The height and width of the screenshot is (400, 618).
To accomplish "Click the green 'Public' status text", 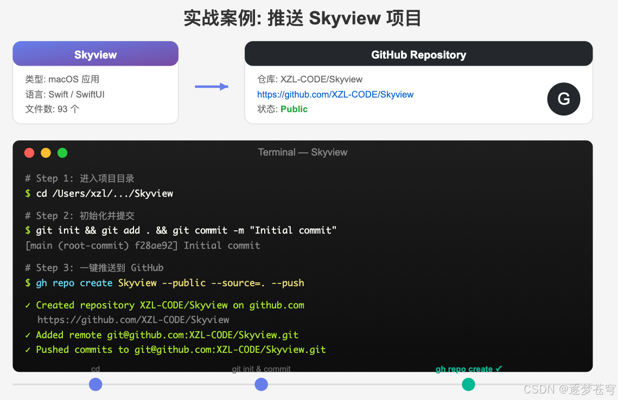I will (x=294, y=109).
